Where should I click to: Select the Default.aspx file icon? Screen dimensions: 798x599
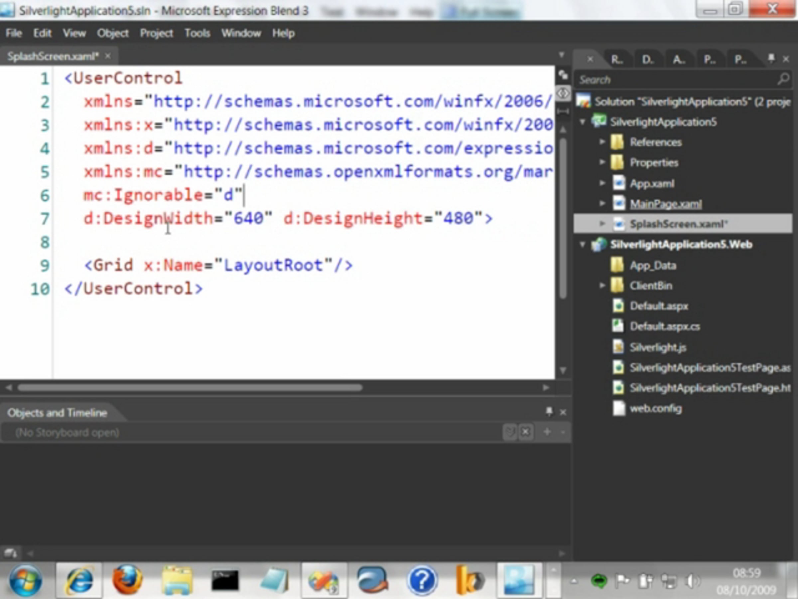618,306
